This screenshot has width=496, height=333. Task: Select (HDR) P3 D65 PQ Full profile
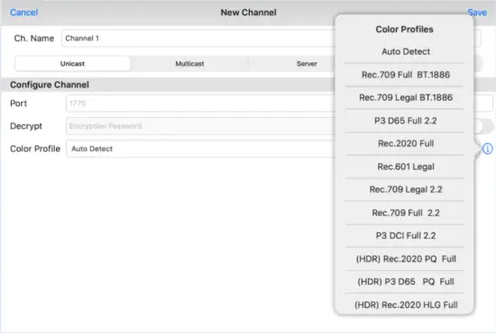[406, 282]
